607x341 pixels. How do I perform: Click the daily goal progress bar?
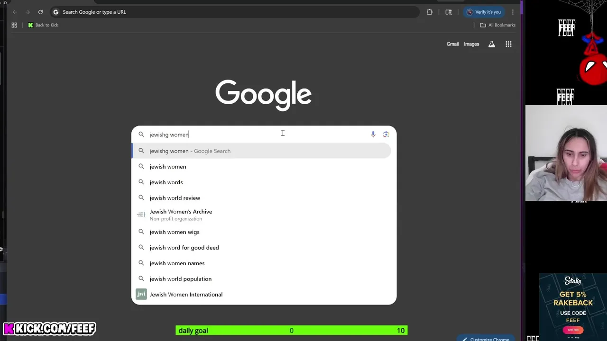[x=291, y=331]
